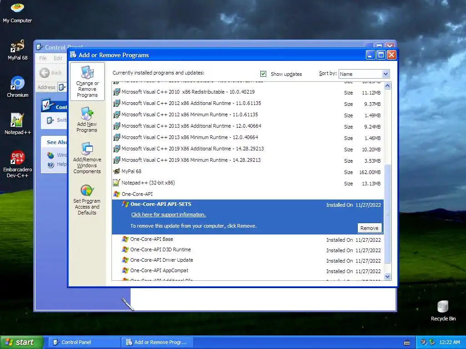Open Chromium desktop shortcut
Image resolution: width=466 pixels, height=349 pixels.
[17, 87]
